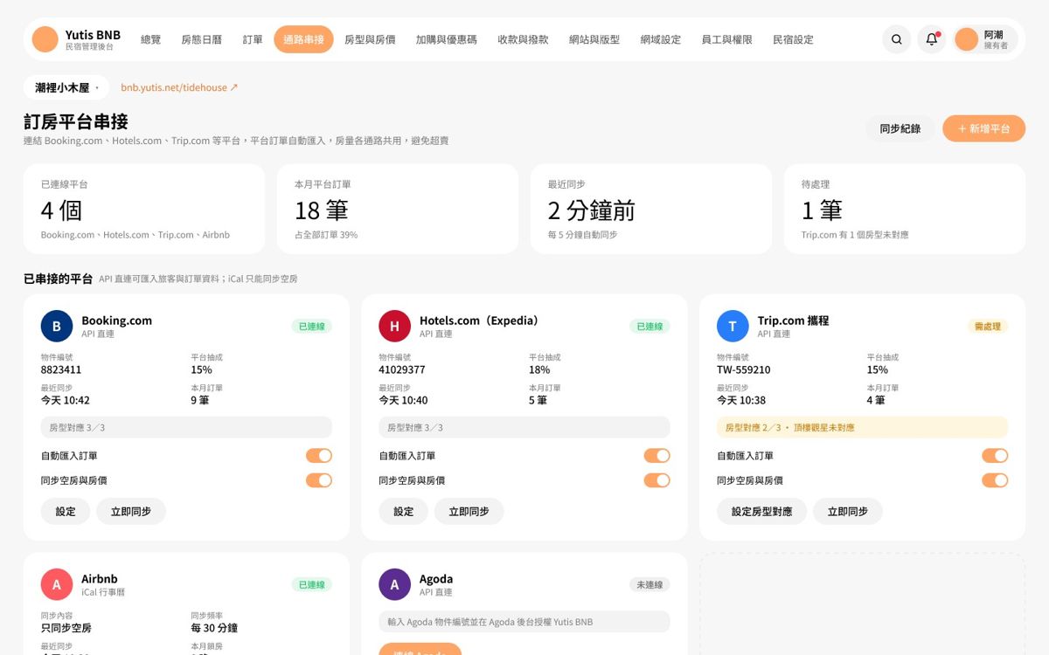Click Trip.com 立即同步 button
This screenshot has height=655, width=1049.
[x=847, y=512]
